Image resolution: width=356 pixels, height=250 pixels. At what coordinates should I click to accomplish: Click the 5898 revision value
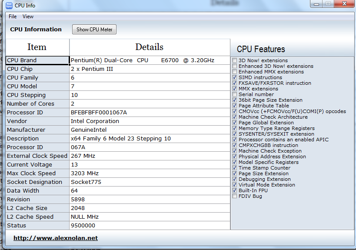(x=150, y=200)
